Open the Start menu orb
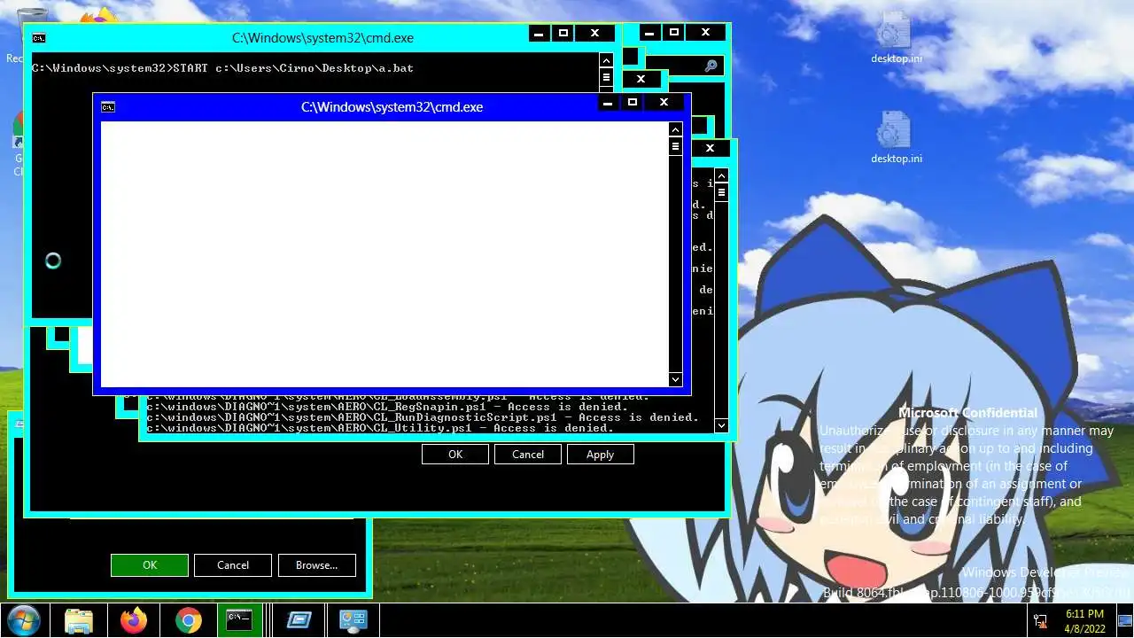 point(23,620)
